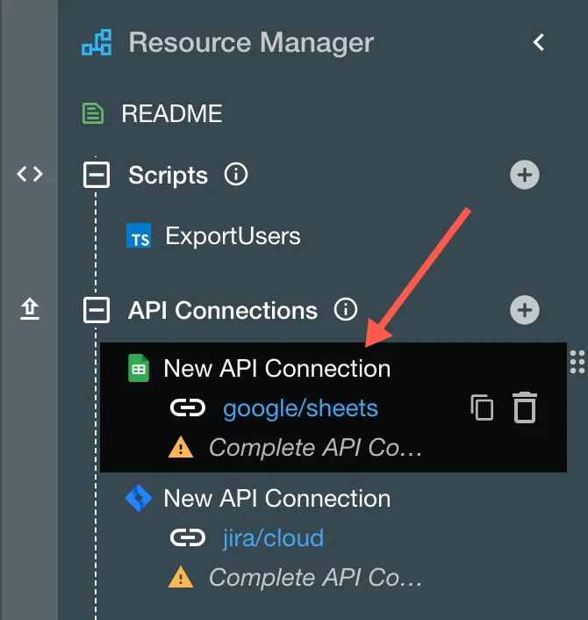Click the warning icon under google/sheets

pos(181,447)
